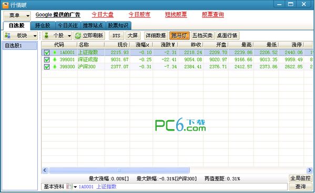Expand the 个股 dropdown arrow
This screenshot has width=315, height=193.
69,36
